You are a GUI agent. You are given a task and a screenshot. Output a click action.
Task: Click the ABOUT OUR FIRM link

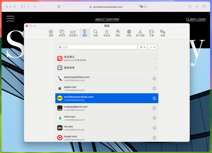coord(107,20)
